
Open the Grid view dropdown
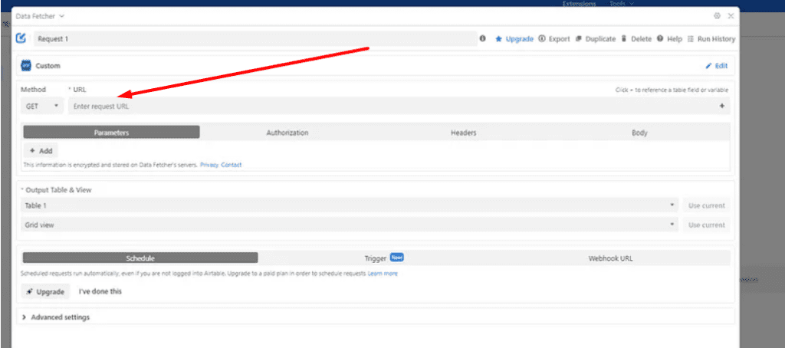point(350,225)
